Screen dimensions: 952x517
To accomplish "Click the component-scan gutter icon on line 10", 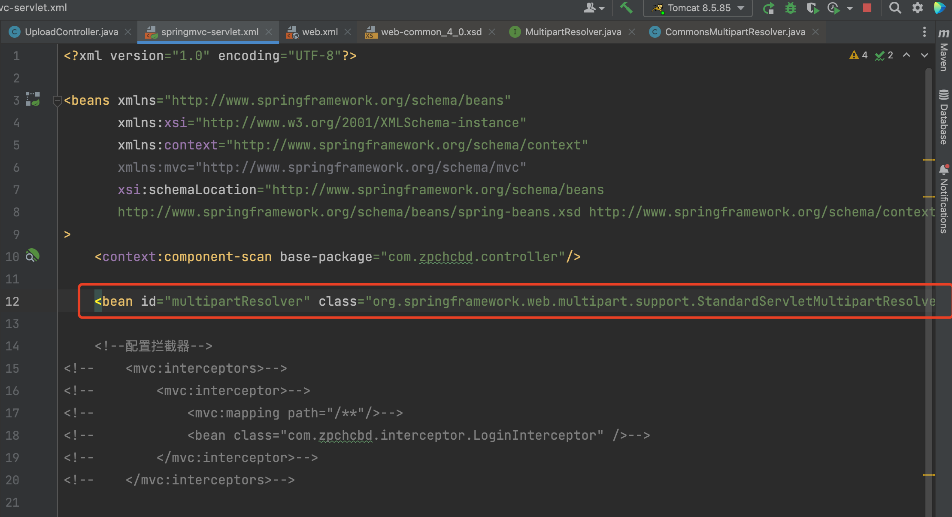I will coord(33,256).
